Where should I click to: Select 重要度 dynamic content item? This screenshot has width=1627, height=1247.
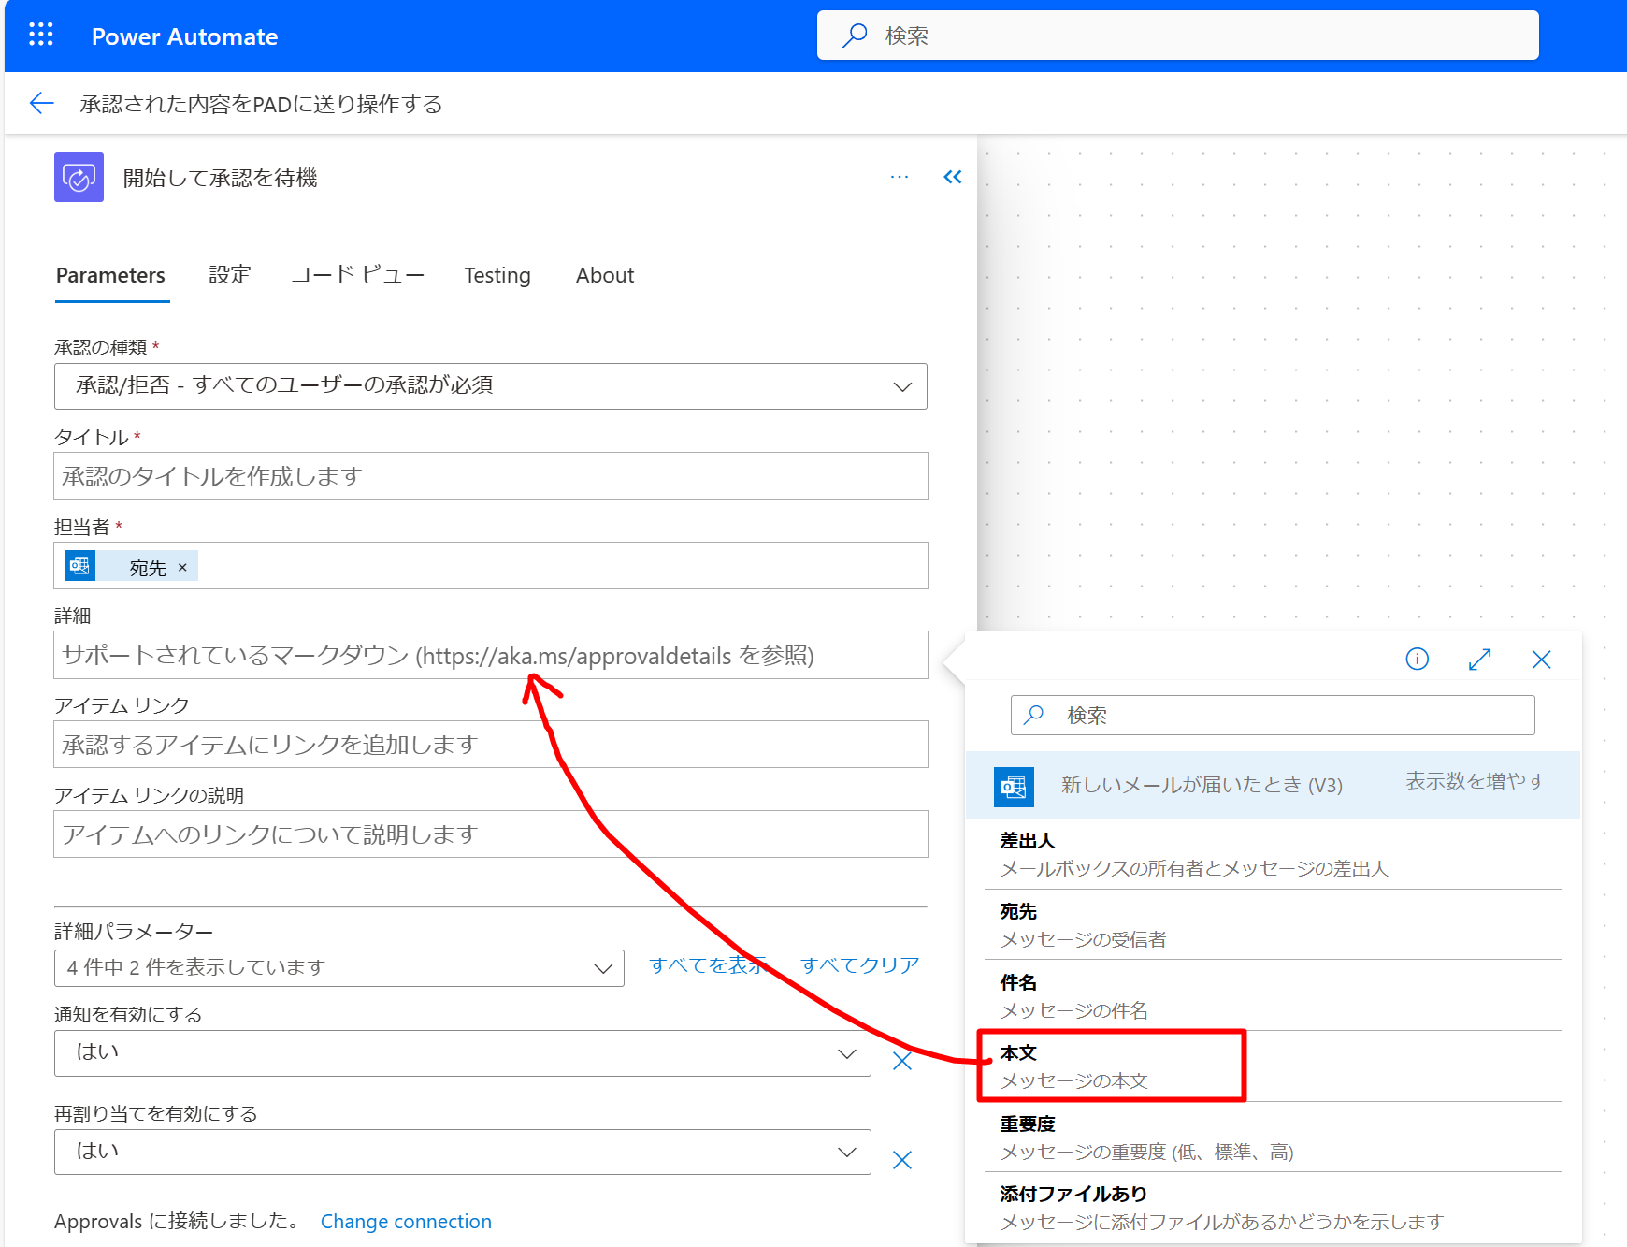pyautogui.click(x=1273, y=1137)
